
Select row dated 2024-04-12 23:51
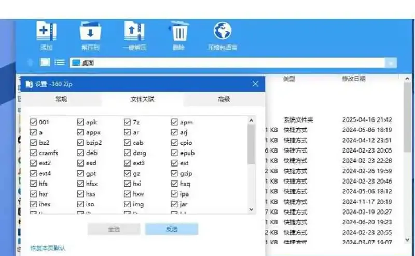pyautogui.click(x=334, y=140)
